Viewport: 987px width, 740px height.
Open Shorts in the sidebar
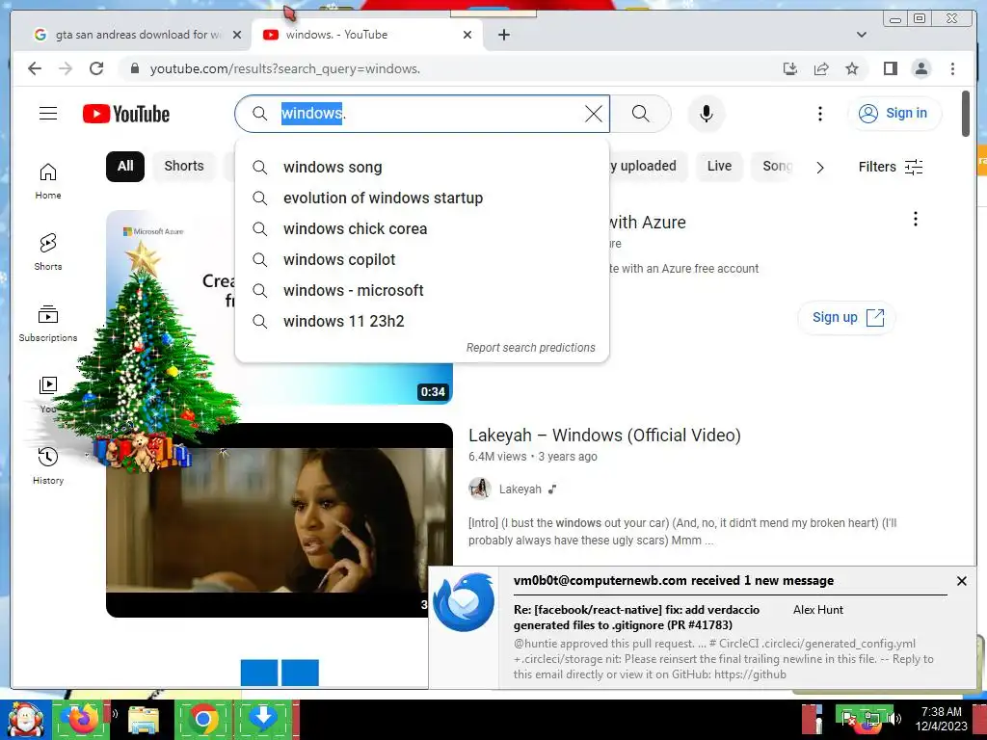click(48, 251)
